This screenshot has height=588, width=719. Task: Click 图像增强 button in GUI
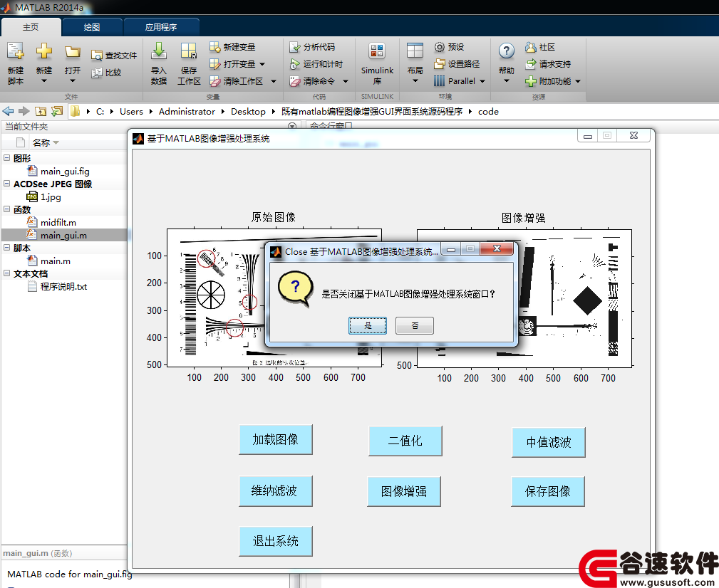pyautogui.click(x=404, y=491)
